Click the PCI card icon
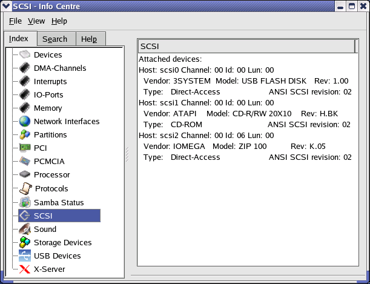The height and width of the screenshot is (284, 370). point(25,148)
